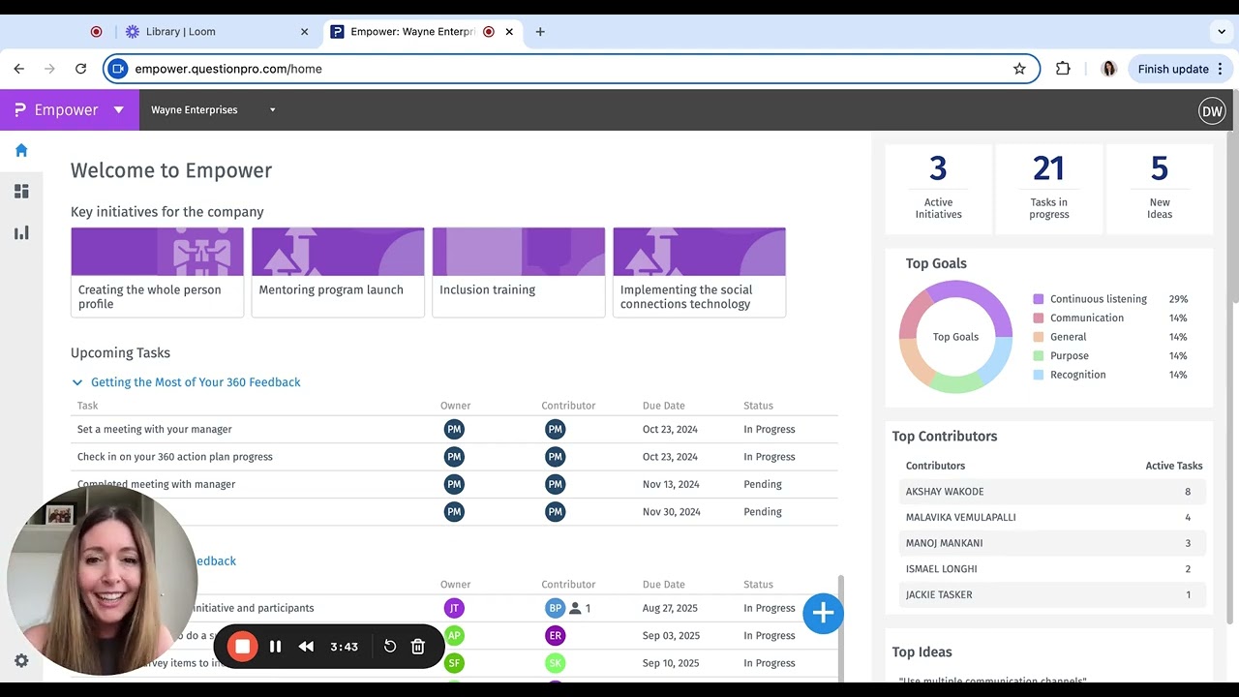Click MALAVIKA VEMULAPALLI contributor row
This screenshot has height=697, width=1239.
tap(1053, 517)
